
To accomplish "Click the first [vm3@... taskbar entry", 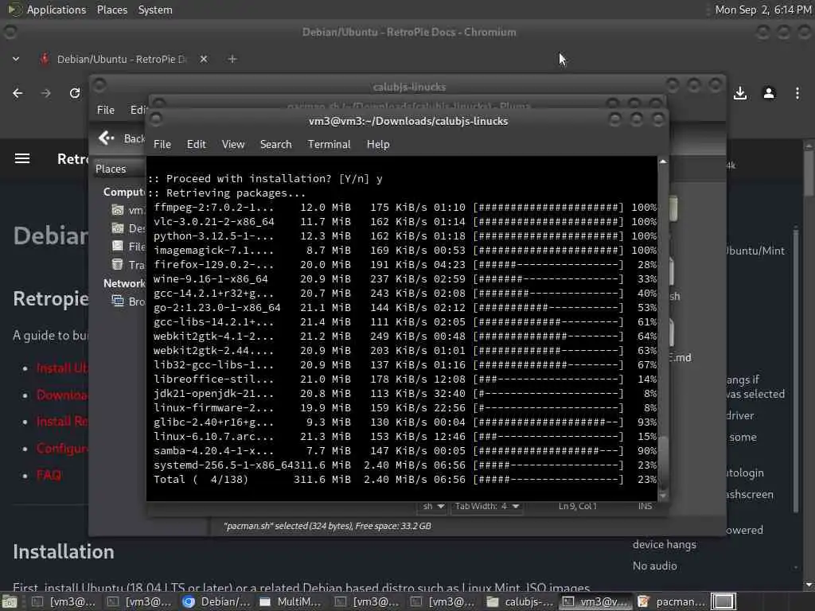I will [64, 601].
